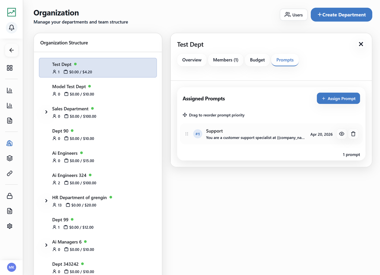View the Support prompt via eye icon
Image resolution: width=380 pixels, height=275 pixels.
341,134
